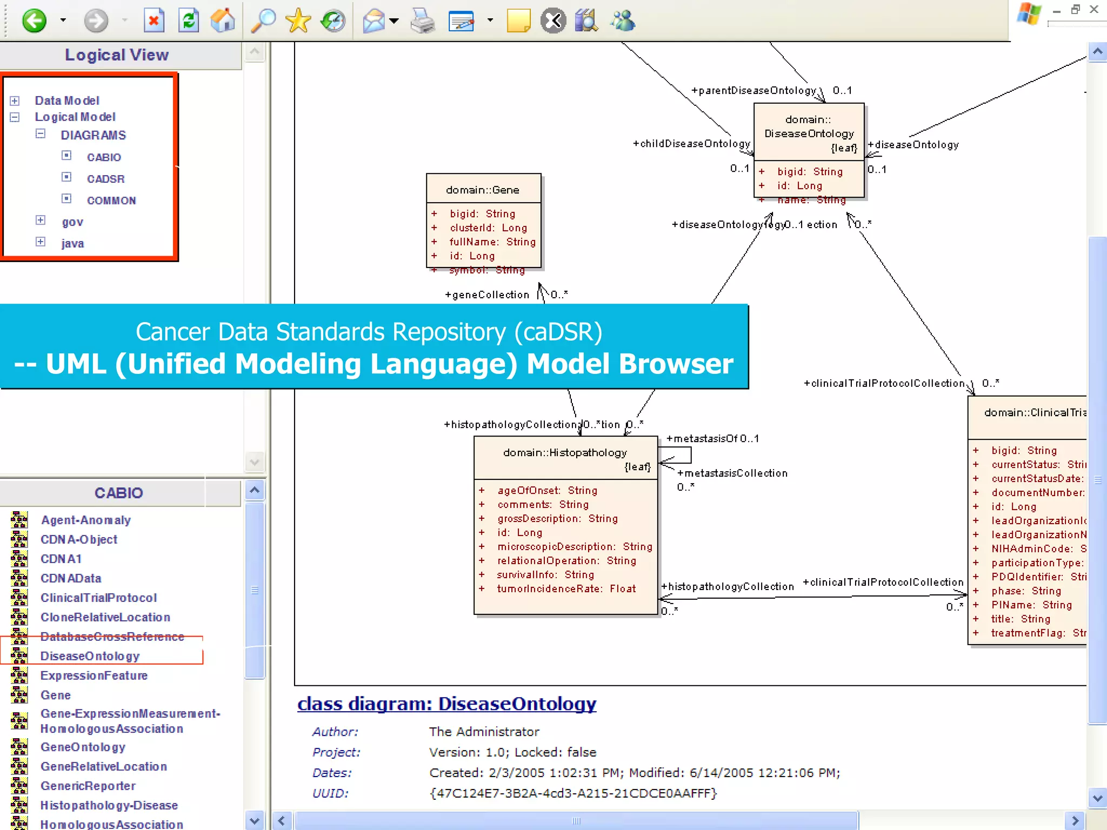This screenshot has height=830, width=1107.
Task: Click the class diagram: DiseaseOntology heading link
Action: pos(447,704)
